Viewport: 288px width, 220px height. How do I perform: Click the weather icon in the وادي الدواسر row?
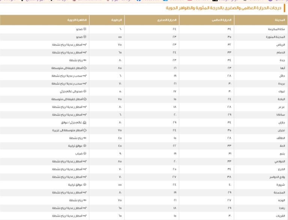coord(84,177)
